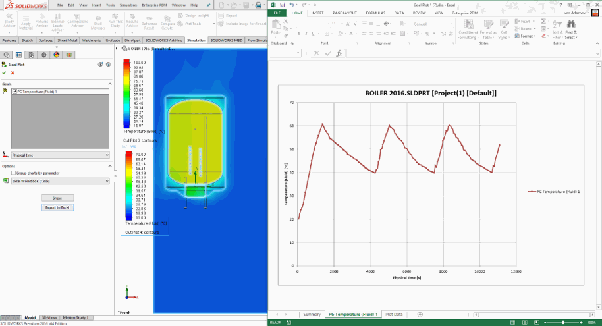Screen dimensions: 602x326
Task: Open the Simulation menu in SolidWorks
Action: [128, 5]
